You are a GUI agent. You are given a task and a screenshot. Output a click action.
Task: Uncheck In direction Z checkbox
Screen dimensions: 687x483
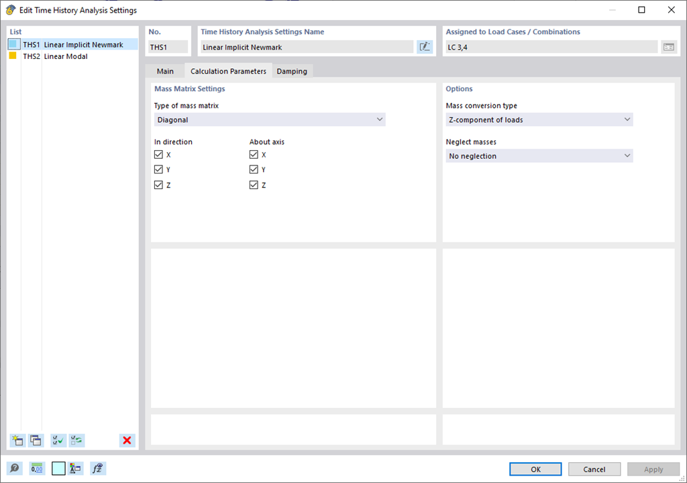[158, 185]
